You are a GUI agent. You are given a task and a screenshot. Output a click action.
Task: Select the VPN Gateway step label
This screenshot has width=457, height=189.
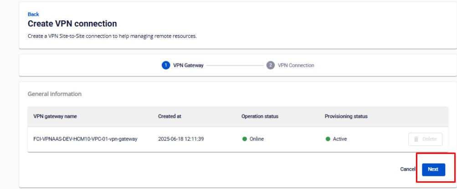[188, 65]
